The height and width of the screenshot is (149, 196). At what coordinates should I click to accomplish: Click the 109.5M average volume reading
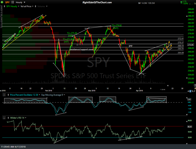point(151,3)
